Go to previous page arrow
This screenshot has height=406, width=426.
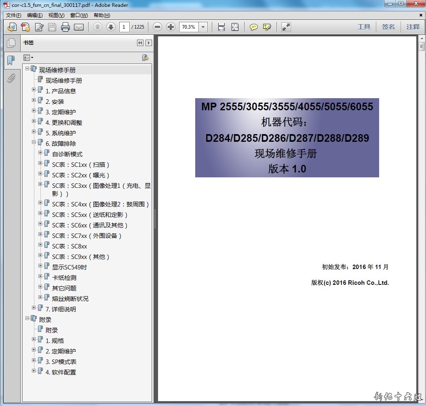pyautogui.click(x=97, y=27)
